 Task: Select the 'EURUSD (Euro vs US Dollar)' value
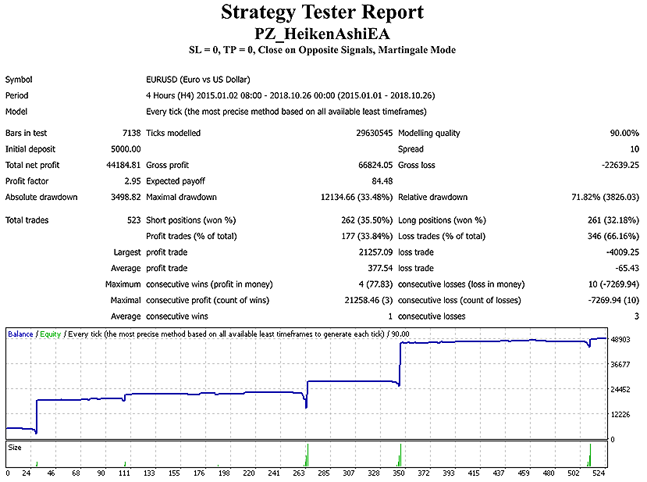point(198,80)
